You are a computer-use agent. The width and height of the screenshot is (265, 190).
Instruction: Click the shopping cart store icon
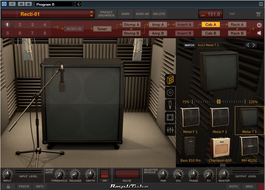coord(258,14)
